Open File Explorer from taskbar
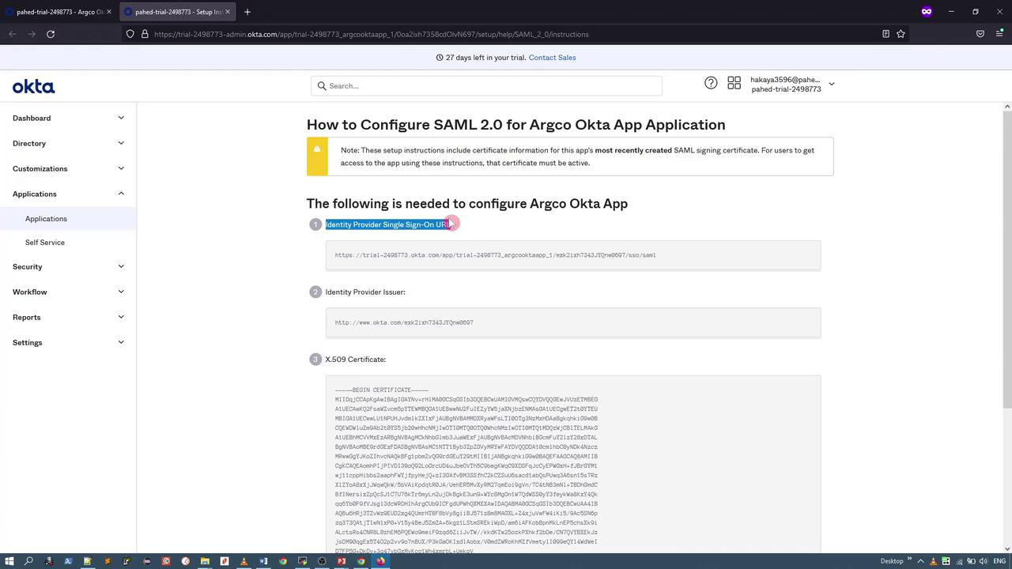The width and height of the screenshot is (1012, 569). (x=205, y=561)
